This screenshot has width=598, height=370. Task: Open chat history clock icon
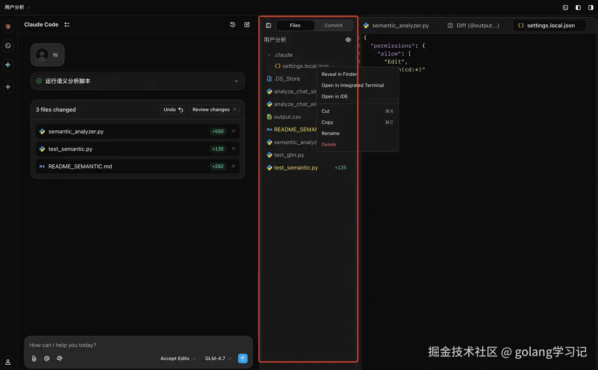[x=233, y=25]
